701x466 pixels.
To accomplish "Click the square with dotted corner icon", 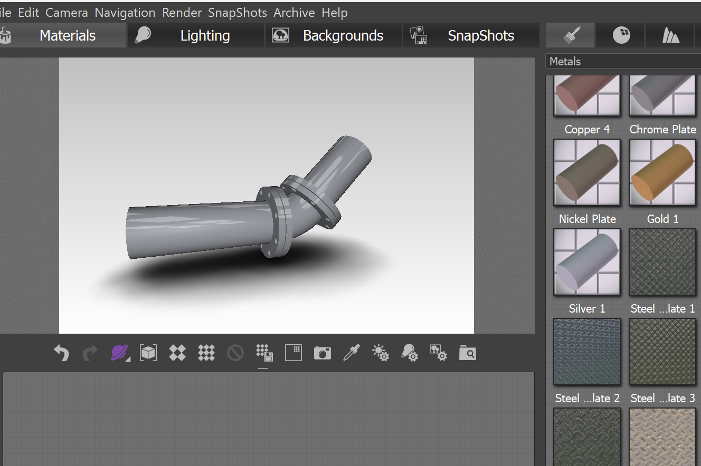I will click(x=293, y=353).
